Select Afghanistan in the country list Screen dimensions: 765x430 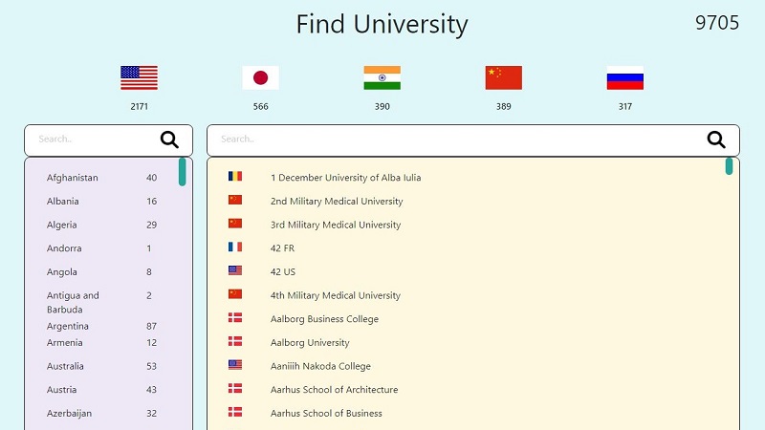(x=73, y=178)
